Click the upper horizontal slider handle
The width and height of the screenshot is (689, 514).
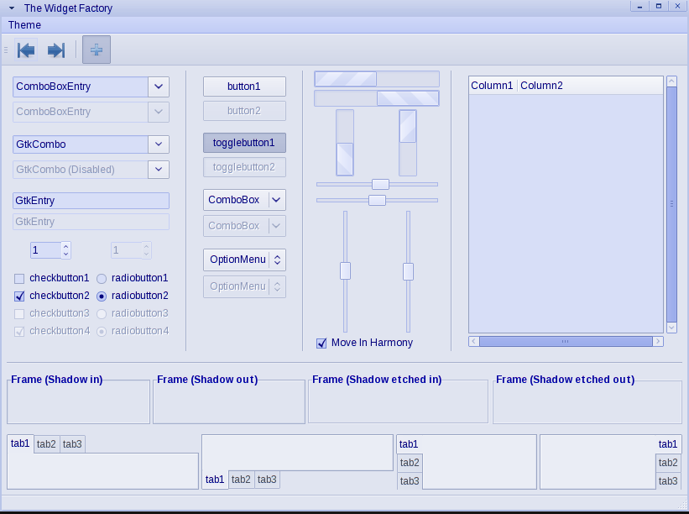[x=380, y=184]
